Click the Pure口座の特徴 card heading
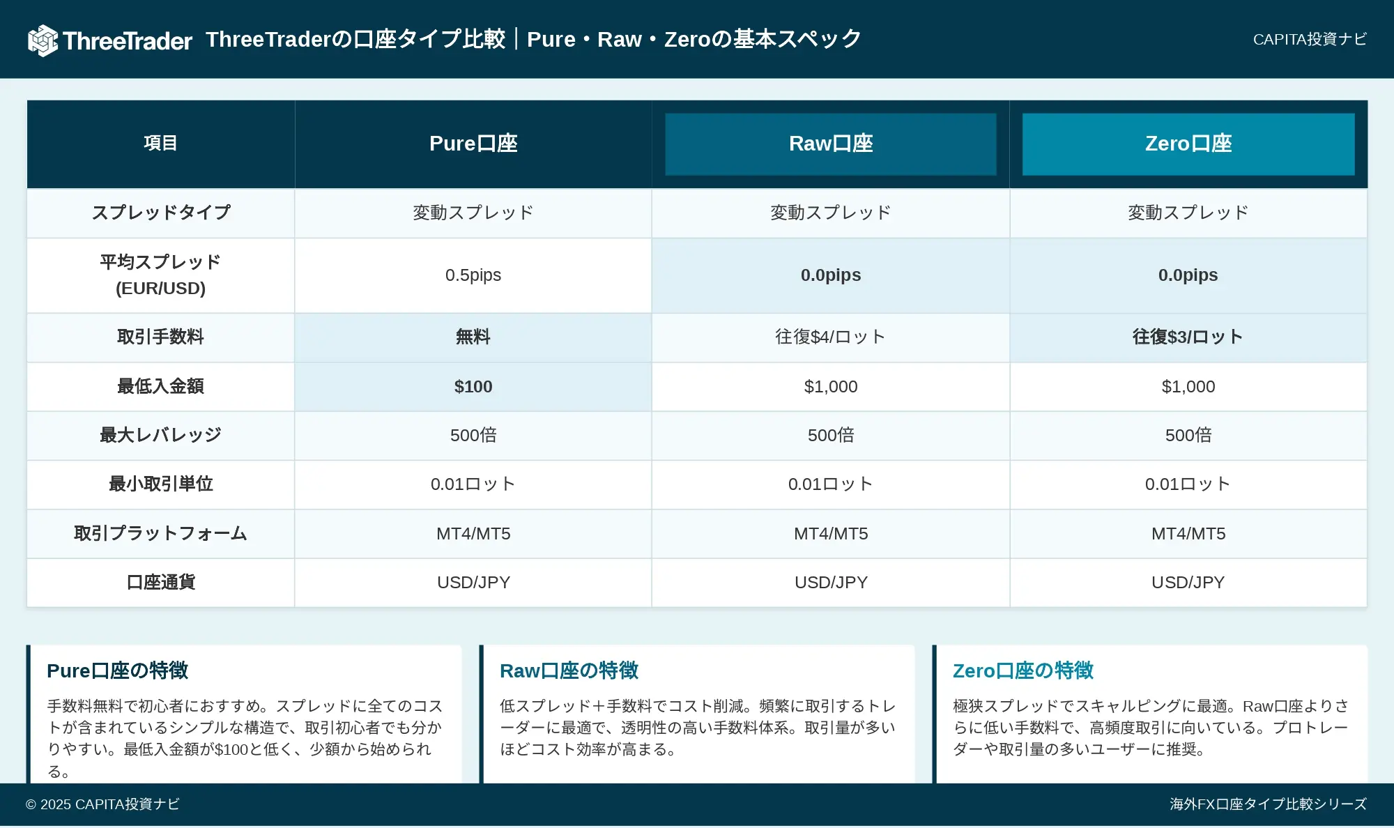Image resolution: width=1394 pixels, height=828 pixels. [117, 670]
